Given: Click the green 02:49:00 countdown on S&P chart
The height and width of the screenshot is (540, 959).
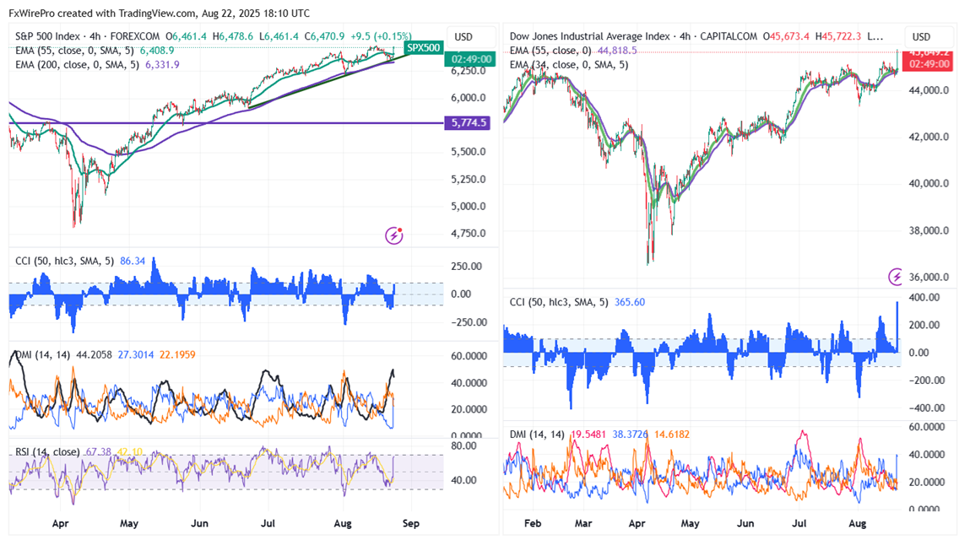Looking at the screenshot, I should (470, 59).
